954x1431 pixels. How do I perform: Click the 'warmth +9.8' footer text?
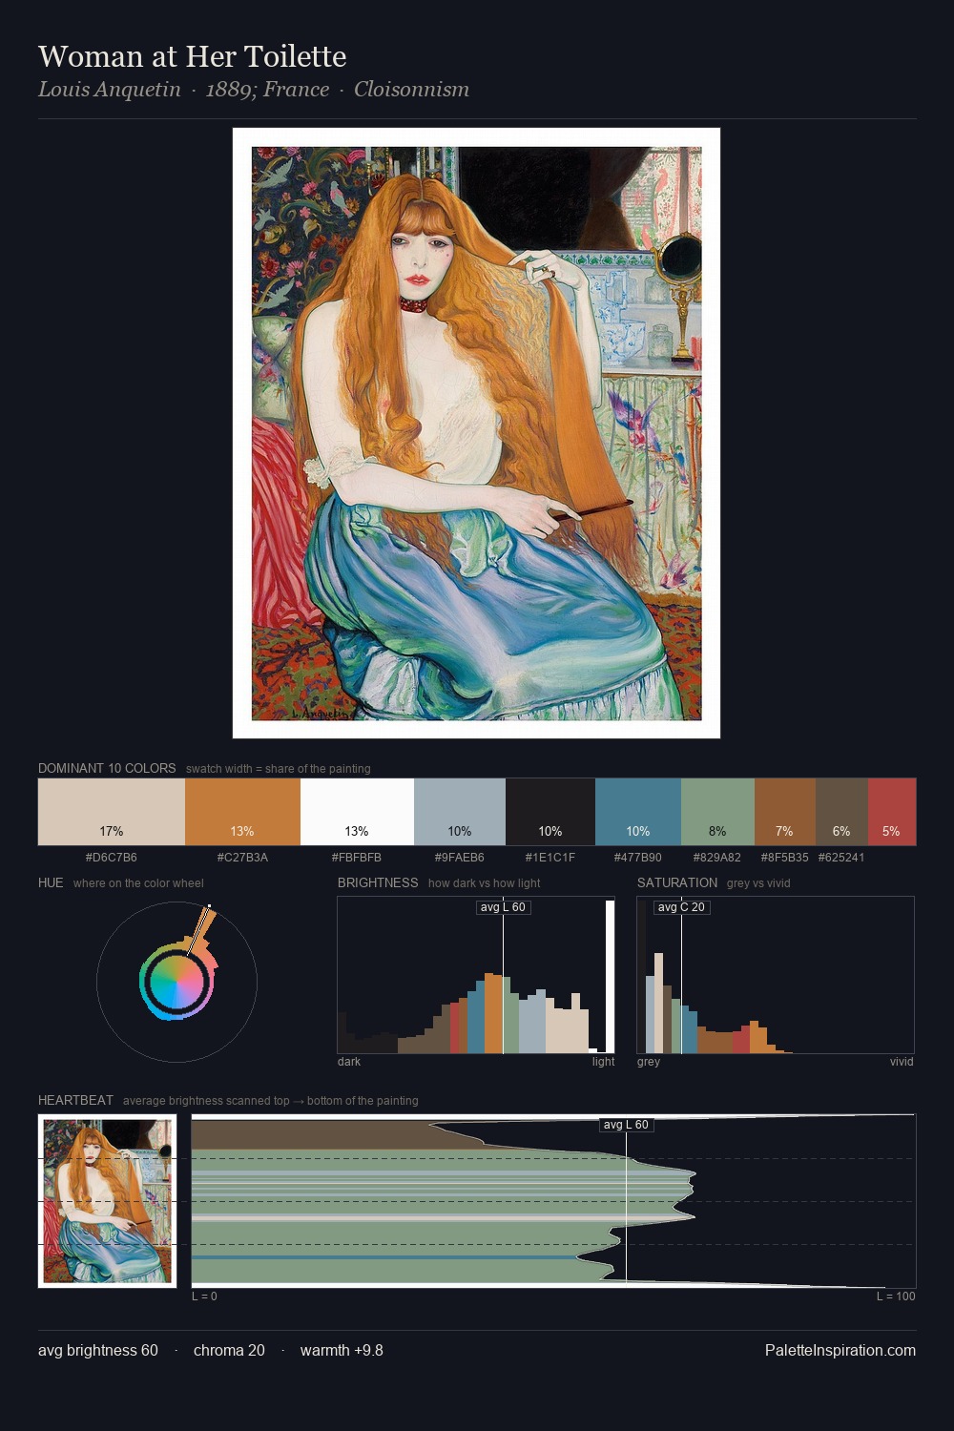[342, 1350]
